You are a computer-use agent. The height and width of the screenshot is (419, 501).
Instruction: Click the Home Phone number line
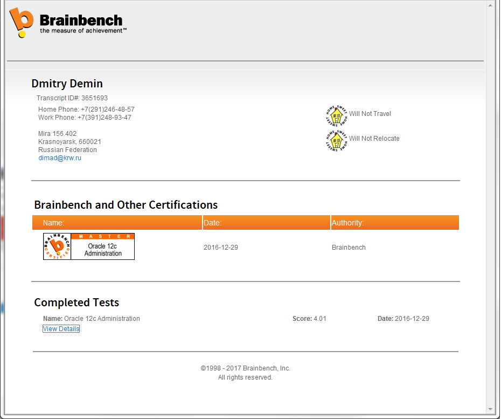(x=86, y=109)
